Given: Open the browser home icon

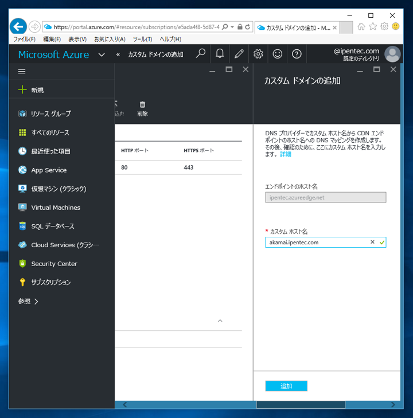Looking at the screenshot, I should tap(361, 26).
